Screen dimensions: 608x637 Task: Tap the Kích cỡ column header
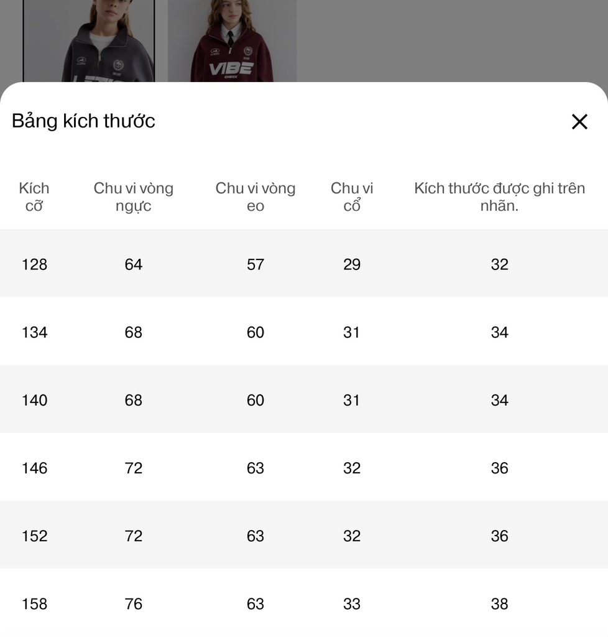click(34, 197)
